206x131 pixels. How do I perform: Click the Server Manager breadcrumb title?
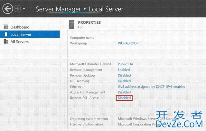58,9
